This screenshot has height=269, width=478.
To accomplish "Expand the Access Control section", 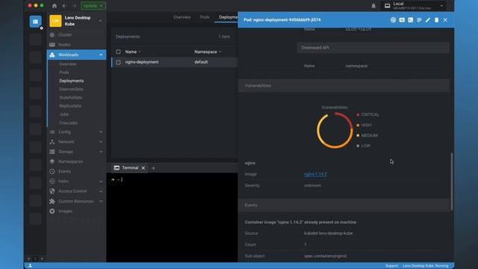I will 101,191.
